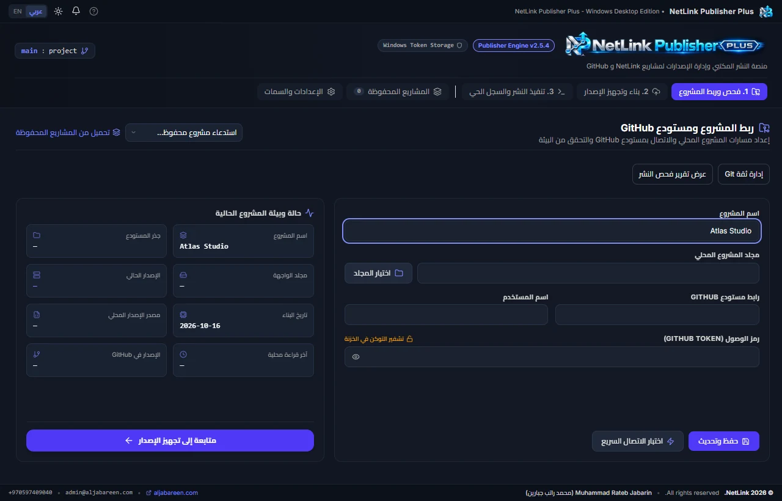
Task: Open the notifications bell
Action: (76, 11)
